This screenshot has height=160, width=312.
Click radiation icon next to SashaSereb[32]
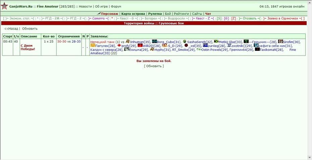point(185,42)
